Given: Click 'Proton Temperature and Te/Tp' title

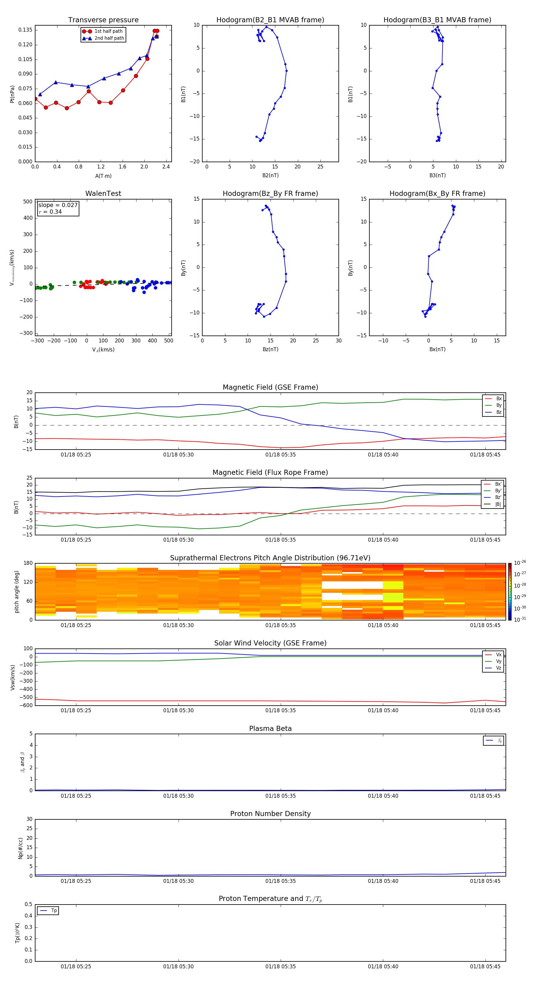Looking at the screenshot, I should click(x=270, y=899).
